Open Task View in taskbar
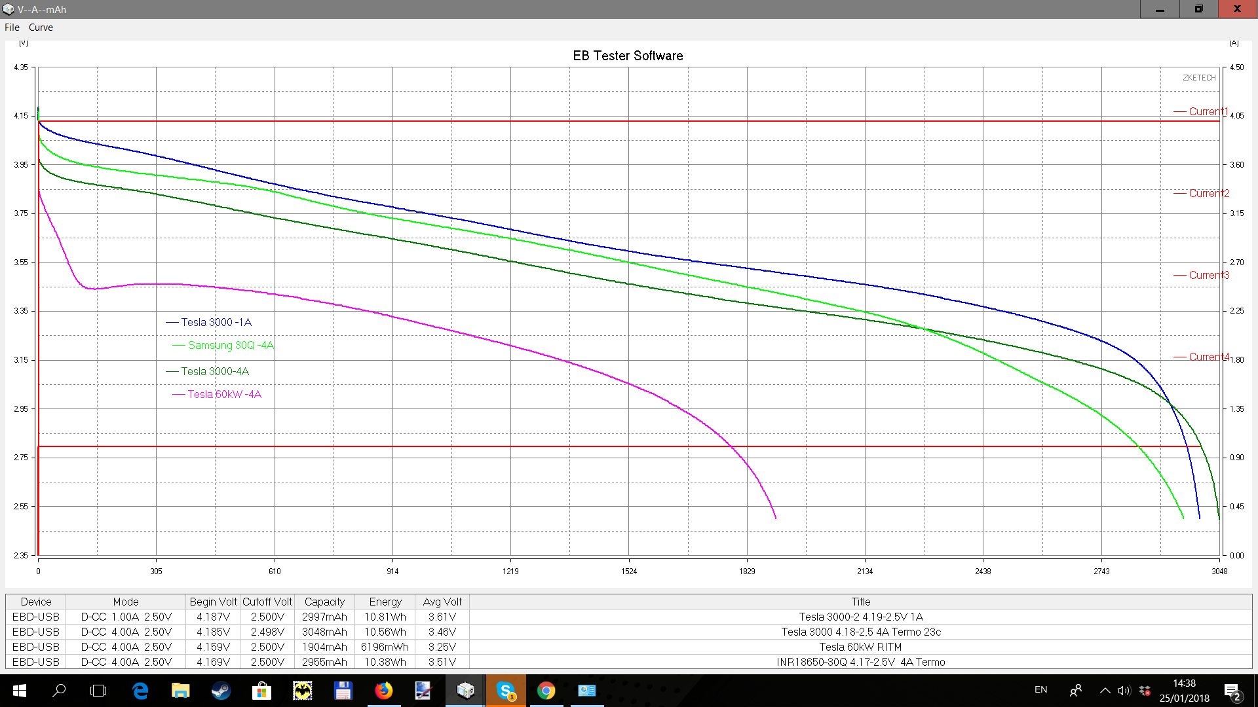This screenshot has height=707, width=1258. 98,691
